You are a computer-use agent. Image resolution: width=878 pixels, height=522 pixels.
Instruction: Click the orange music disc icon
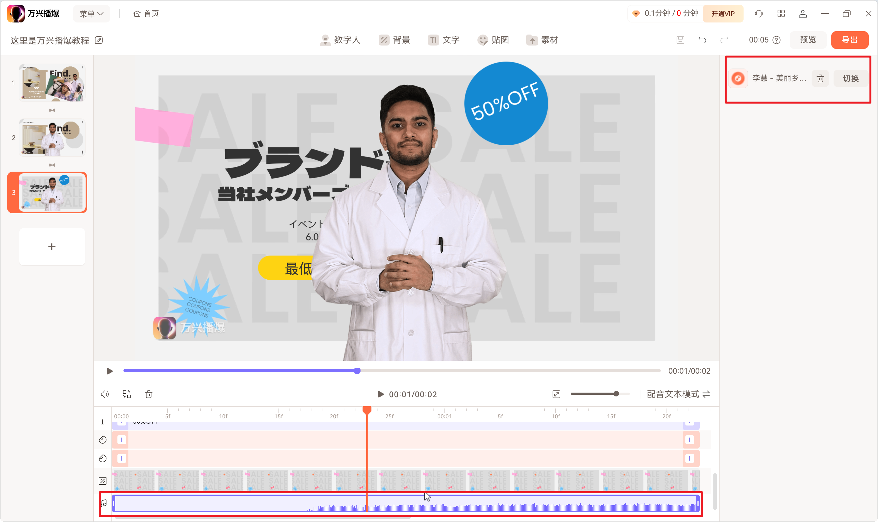coord(738,78)
